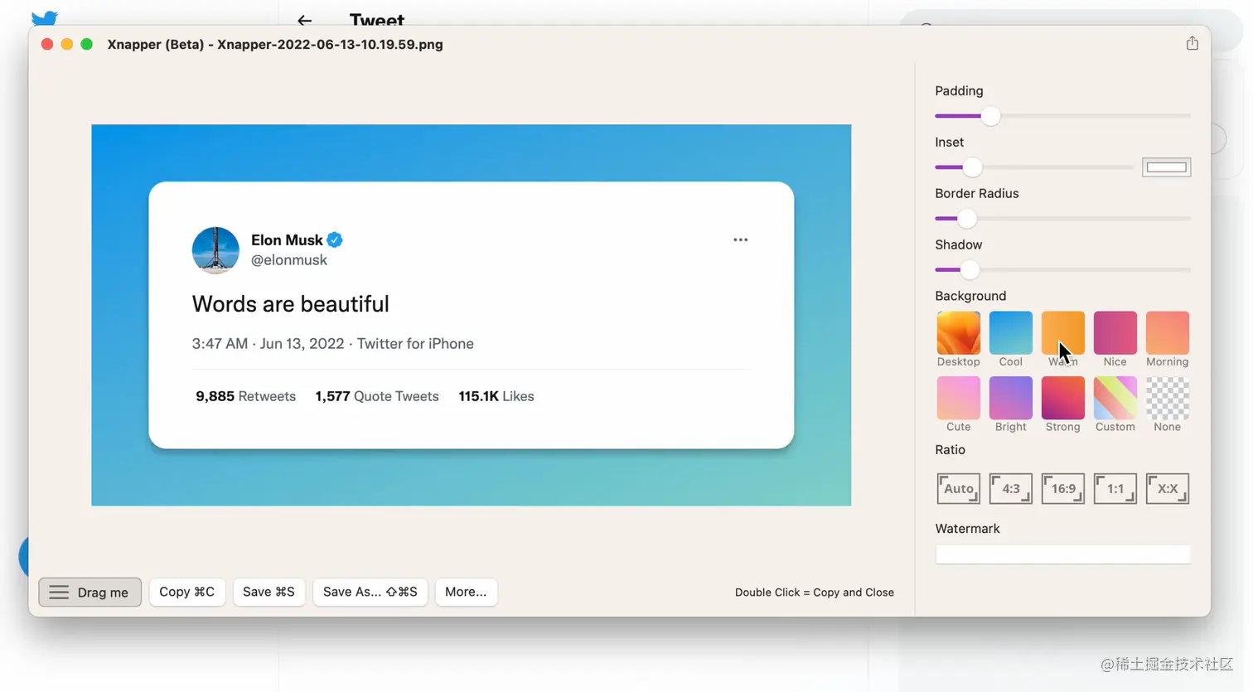This screenshot has width=1253, height=692.
Task: Open the More... options button
Action: point(466,592)
